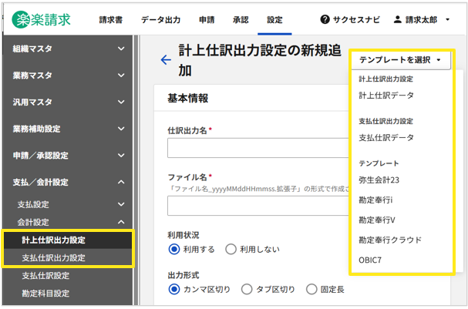This screenshot has height=309, width=468.
Task: Go to 勘定科目設定 in the sidebar
Action: (45, 293)
